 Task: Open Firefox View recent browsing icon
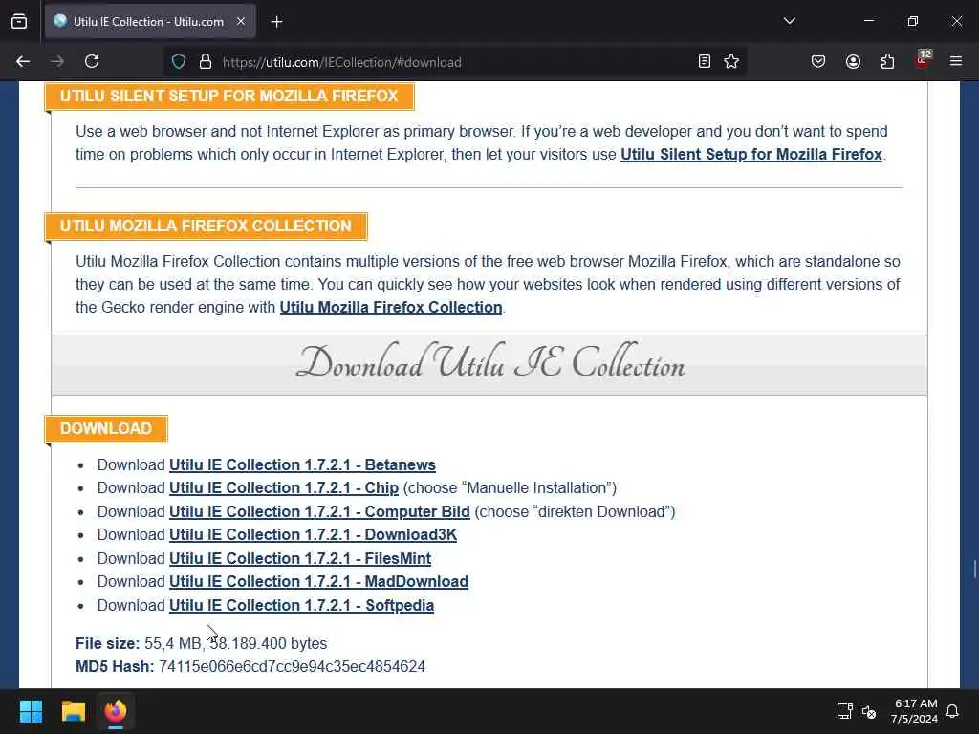point(19,21)
